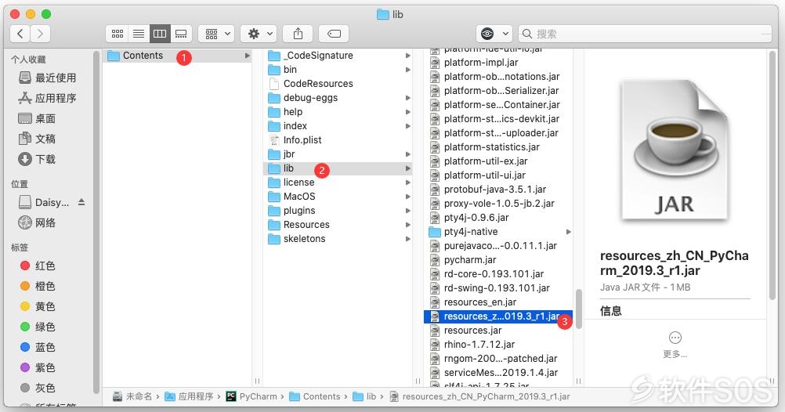Select the 蓝色 blue tag
Viewport: 785px width, 412px height.
[x=38, y=347]
